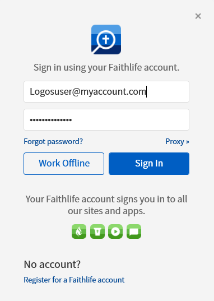Open Register for a Faithlife account link
This screenshot has width=214, height=301.
(74, 280)
